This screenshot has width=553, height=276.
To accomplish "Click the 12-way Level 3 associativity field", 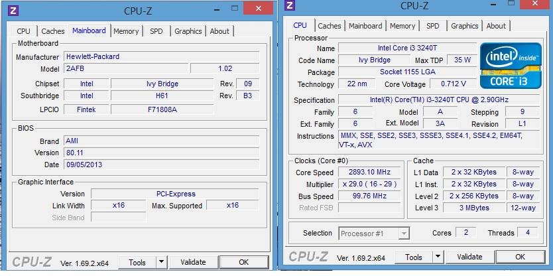I will (x=523, y=208).
